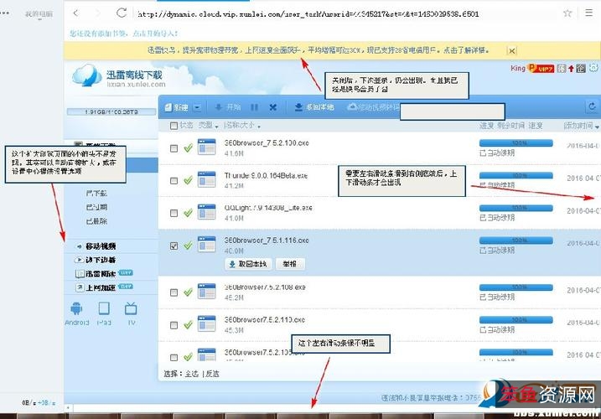Click the file icon of Thunder 9.0.0.164Beta.exe
601x419 pixels.
tap(206, 179)
